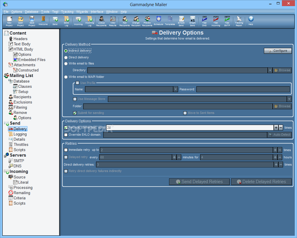Screen dimensions: 297x238
Task: Click Single Send x1 icon
Action: pos(193,21)
